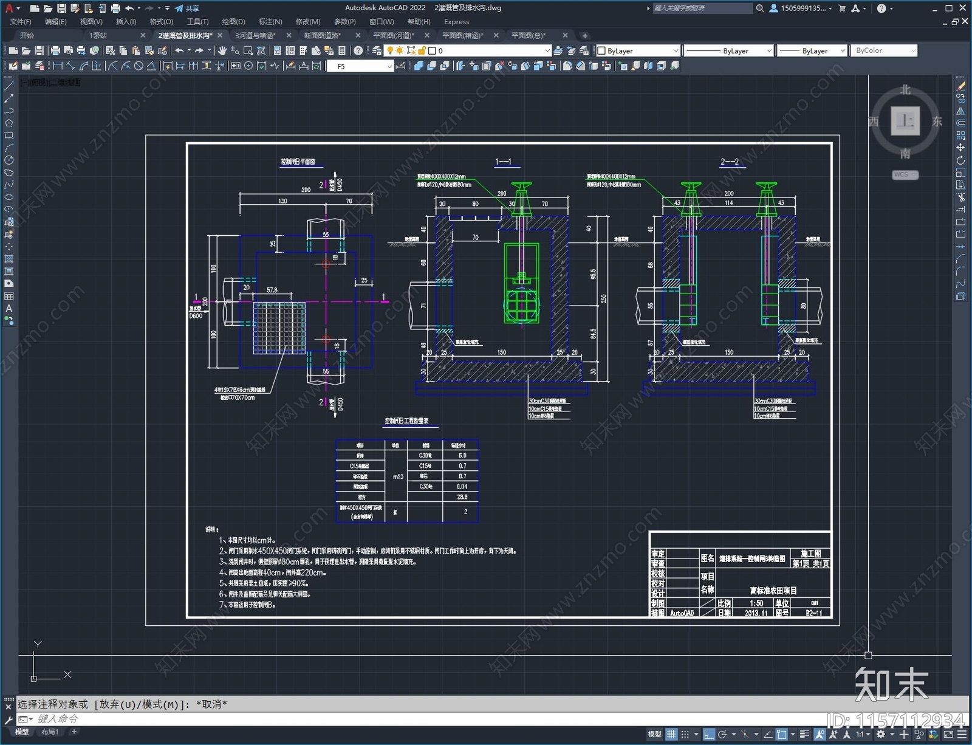Image resolution: width=972 pixels, height=745 pixels.
Task: Select the Table tool in draw toolbar
Action: 9,296
